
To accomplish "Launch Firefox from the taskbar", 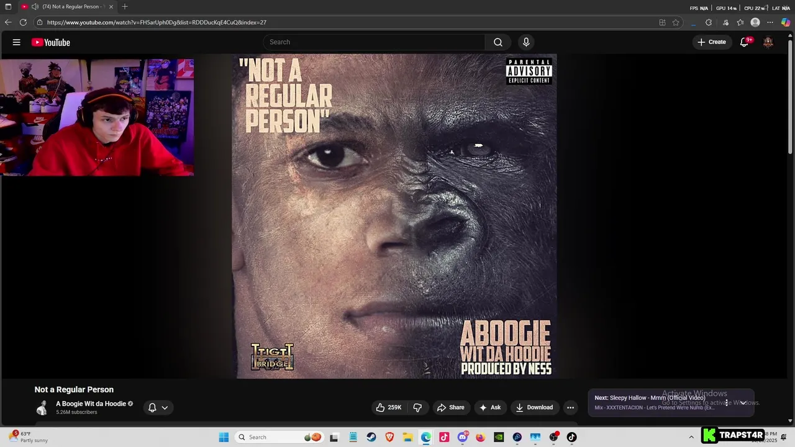I will pos(481,437).
